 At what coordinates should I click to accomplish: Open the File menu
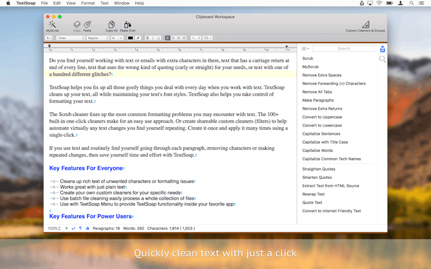pyautogui.click(x=44, y=3)
